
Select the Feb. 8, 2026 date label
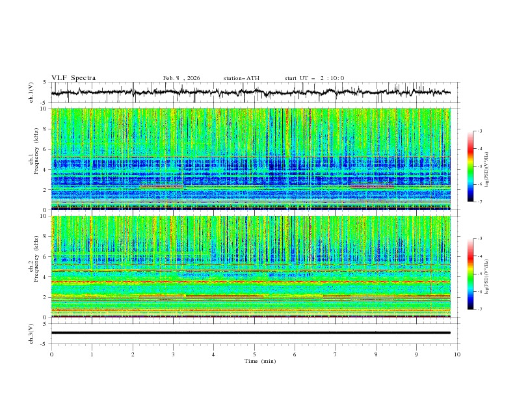(181, 78)
